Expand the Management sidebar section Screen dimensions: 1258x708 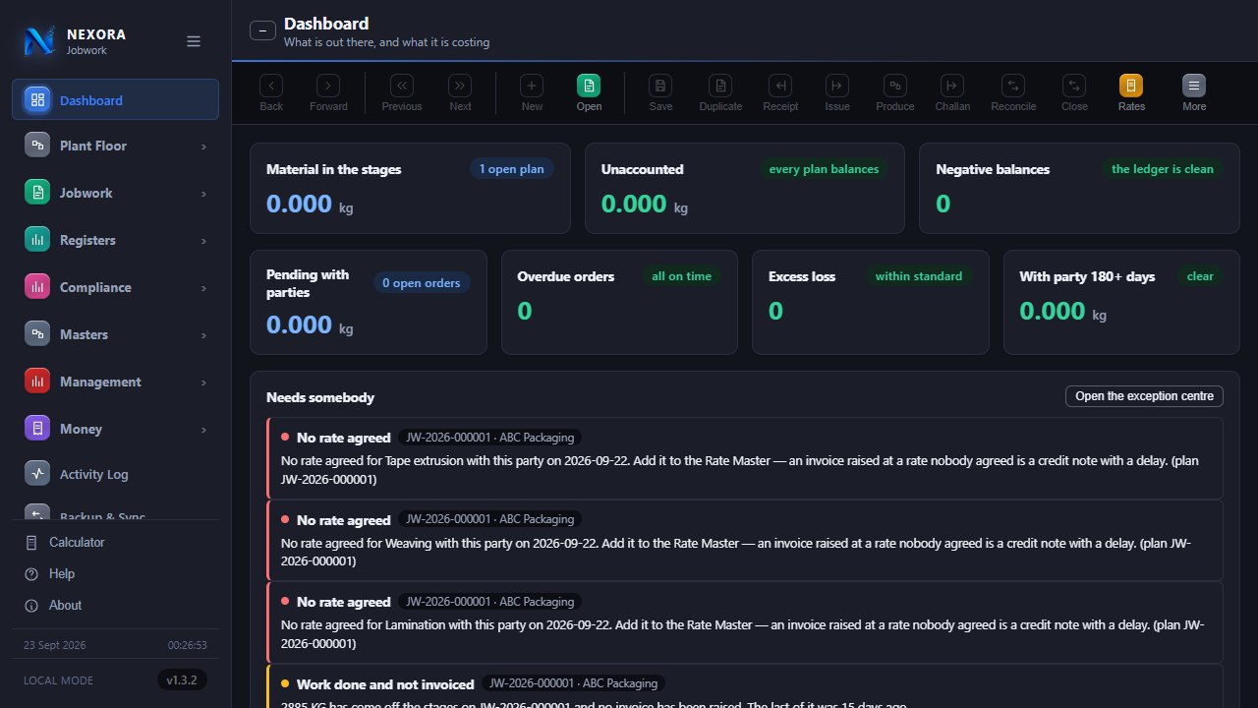coord(115,382)
